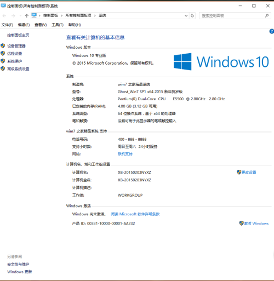Screen dimensions: 274x281
Task: Select the Pentium(R) Dual-Core processor text
Action: (171, 99)
